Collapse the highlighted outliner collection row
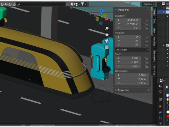169x127 pixels. pyautogui.click(x=163, y=12)
